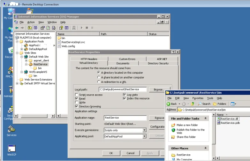
Task: Select RestServiceImpl.svc in IIS file list
Action: point(71,42)
